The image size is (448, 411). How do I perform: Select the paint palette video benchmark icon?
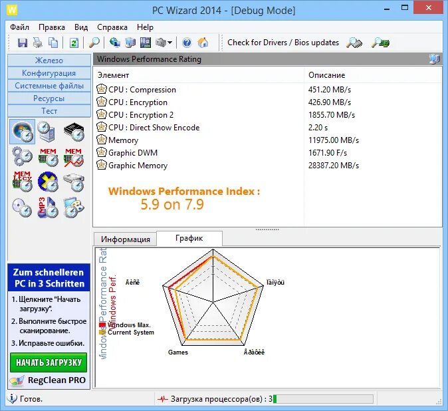click(x=74, y=207)
